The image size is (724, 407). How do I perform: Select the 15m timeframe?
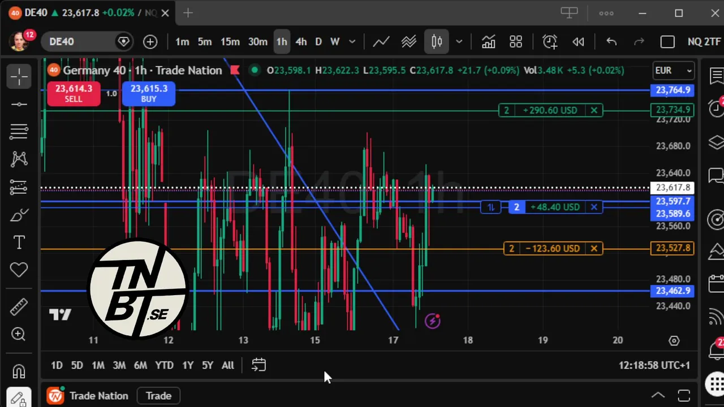(230, 41)
